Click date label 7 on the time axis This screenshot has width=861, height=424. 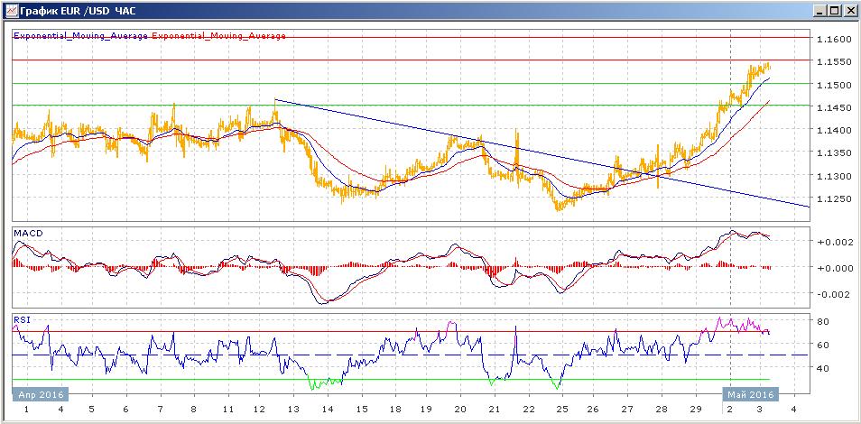(x=161, y=410)
